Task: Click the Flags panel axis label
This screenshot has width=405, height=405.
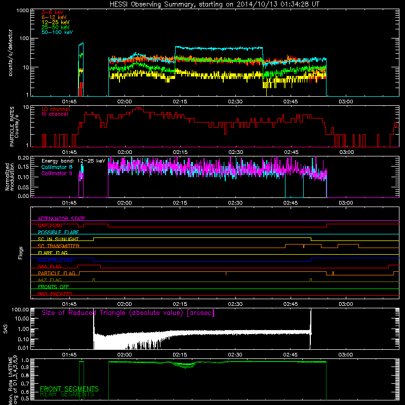Action: point(20,253)
